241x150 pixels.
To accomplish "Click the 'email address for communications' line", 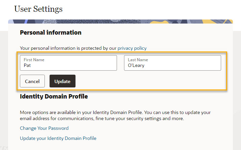I will (102, 118).
